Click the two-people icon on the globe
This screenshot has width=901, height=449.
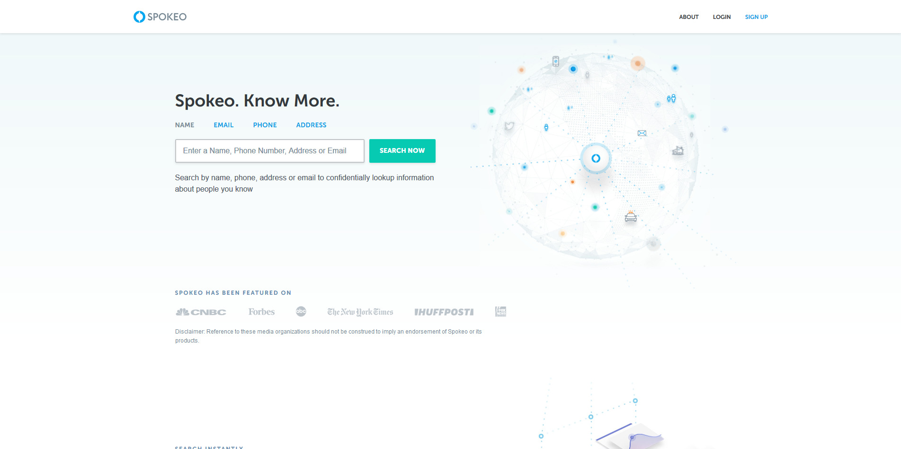click(x=671, y=98)
